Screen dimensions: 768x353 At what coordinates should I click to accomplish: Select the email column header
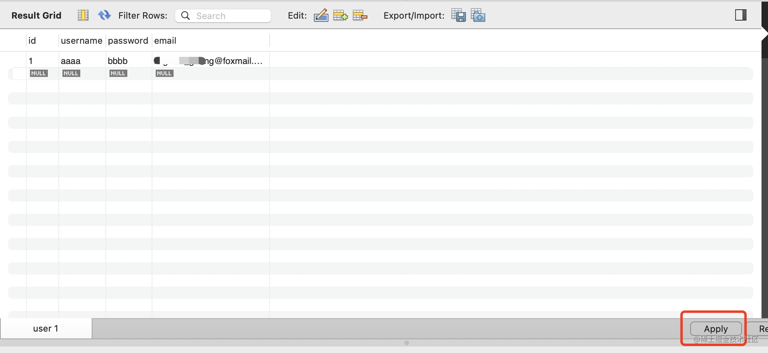pos(165,40)
